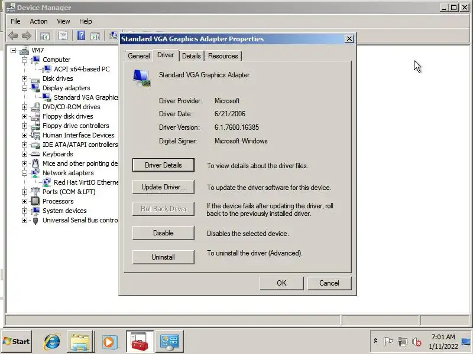Click the Forward arrow toolbar icon
473x354 pixels.
coord(27,36)
